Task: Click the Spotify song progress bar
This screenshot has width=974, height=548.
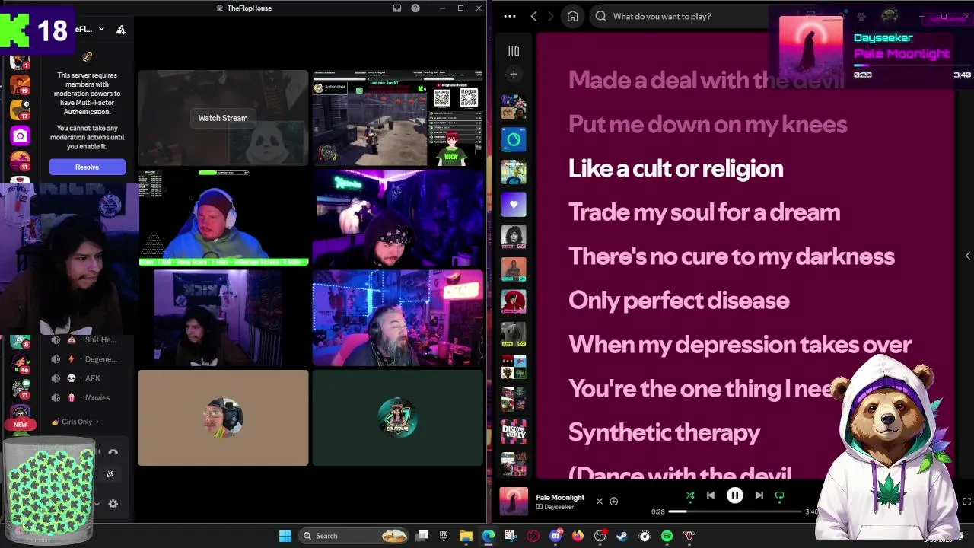Action: (x=737, y=511)
